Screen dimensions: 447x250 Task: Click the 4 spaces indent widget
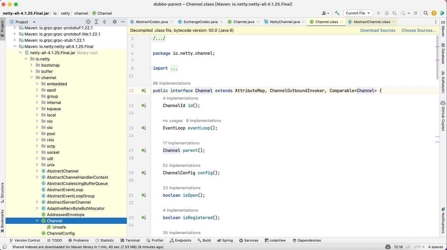pos(435,247)
